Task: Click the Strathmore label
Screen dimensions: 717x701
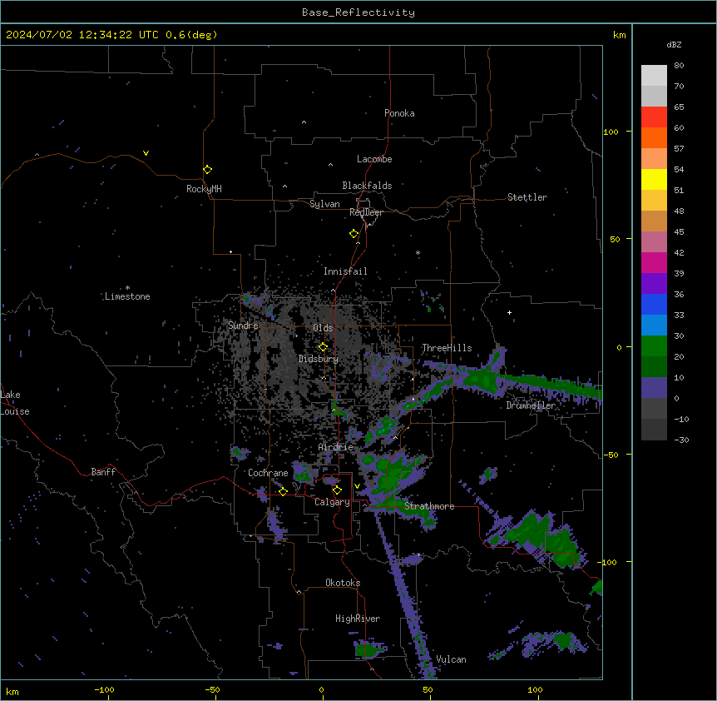Action: [x=429, y=506]
